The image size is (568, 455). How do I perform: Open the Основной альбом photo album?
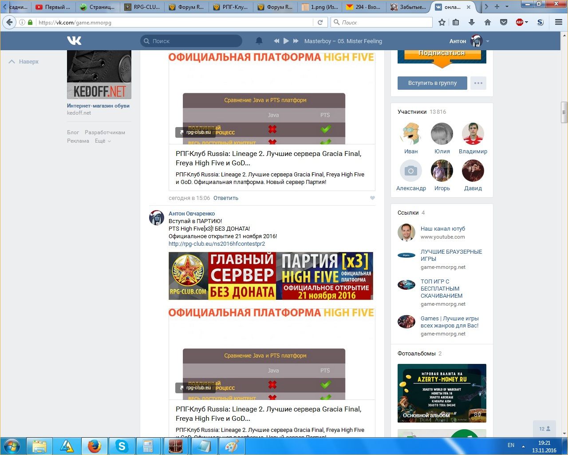click(442, 393)
